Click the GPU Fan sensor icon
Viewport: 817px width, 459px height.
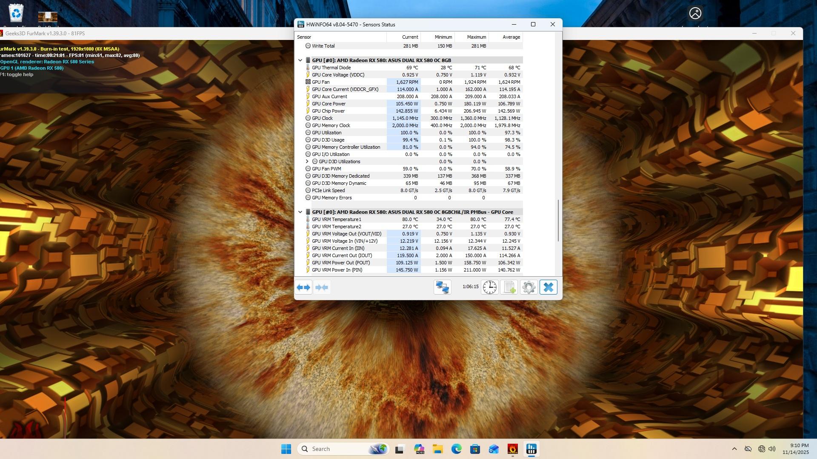308,82
